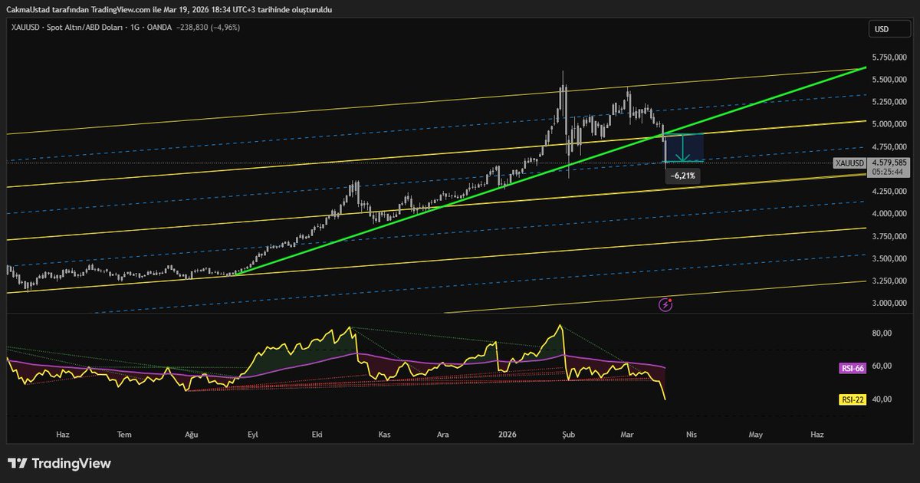Click the 2026 year label
This screenshot has width=920, height=483.
(507, 434)
